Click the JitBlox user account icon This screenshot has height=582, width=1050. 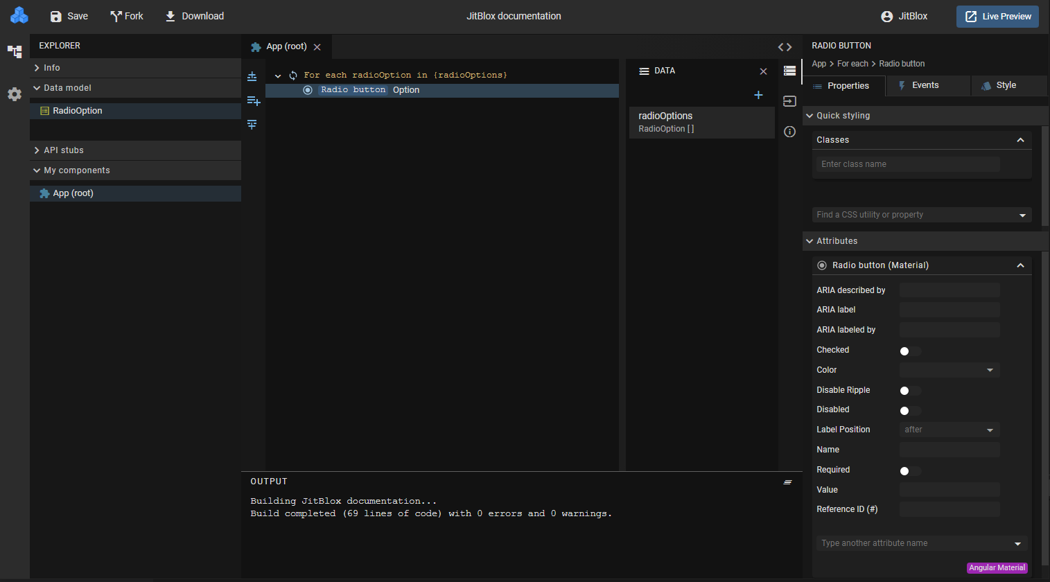(x=886, y=16)
